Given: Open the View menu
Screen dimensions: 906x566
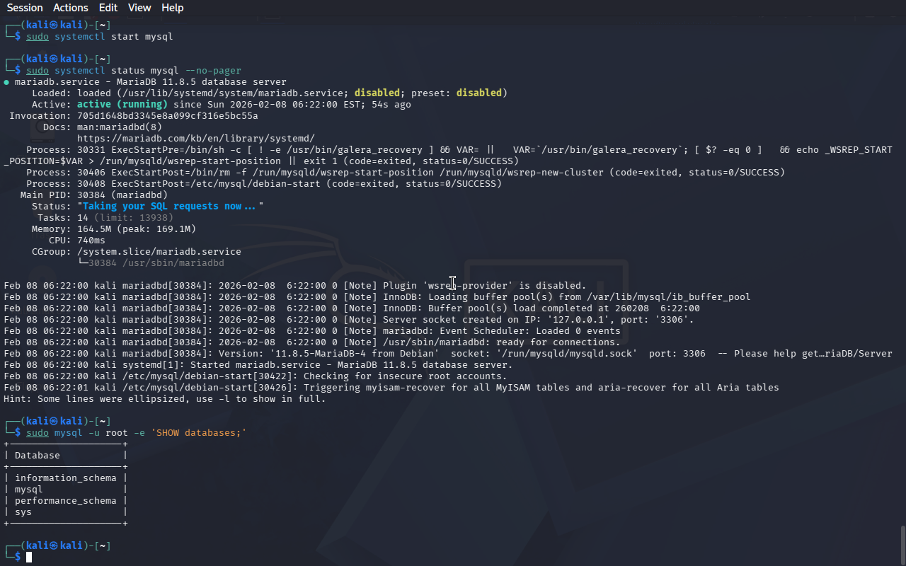Looking at the screenshot, I should coord(139,8).
